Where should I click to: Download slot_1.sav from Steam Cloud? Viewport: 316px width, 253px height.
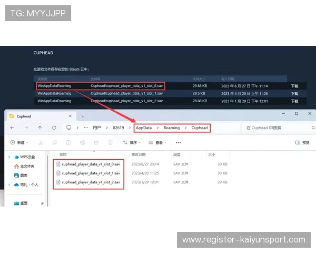click(294, 93)
